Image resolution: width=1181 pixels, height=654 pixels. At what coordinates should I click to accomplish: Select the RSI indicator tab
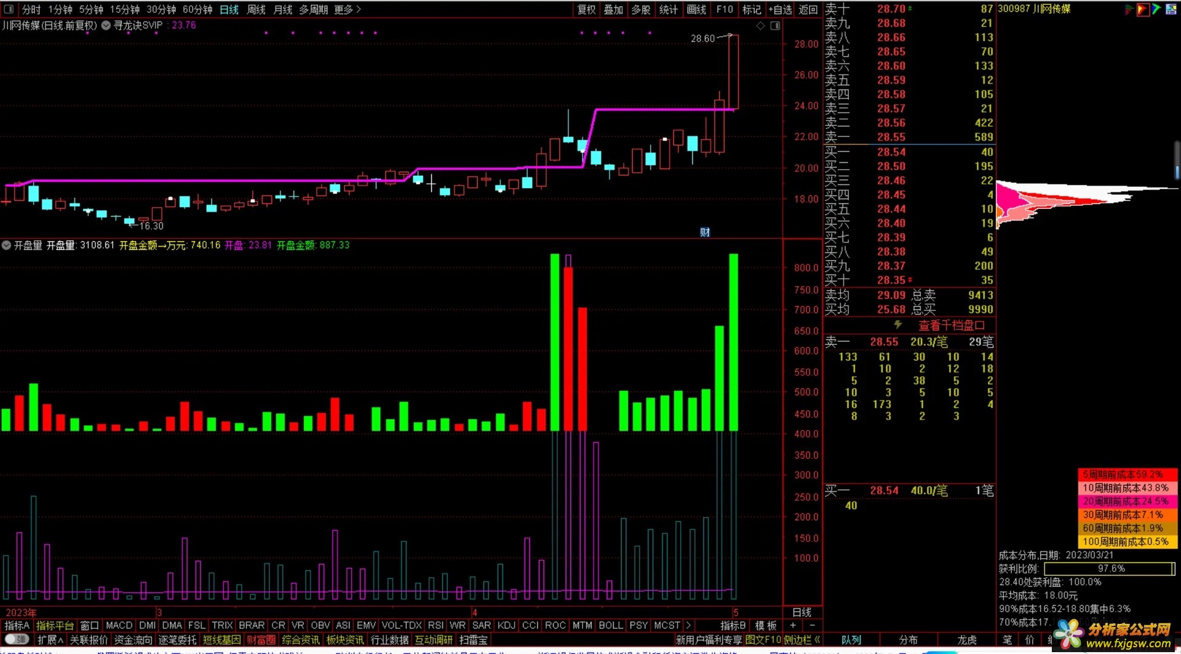[435, 625]
